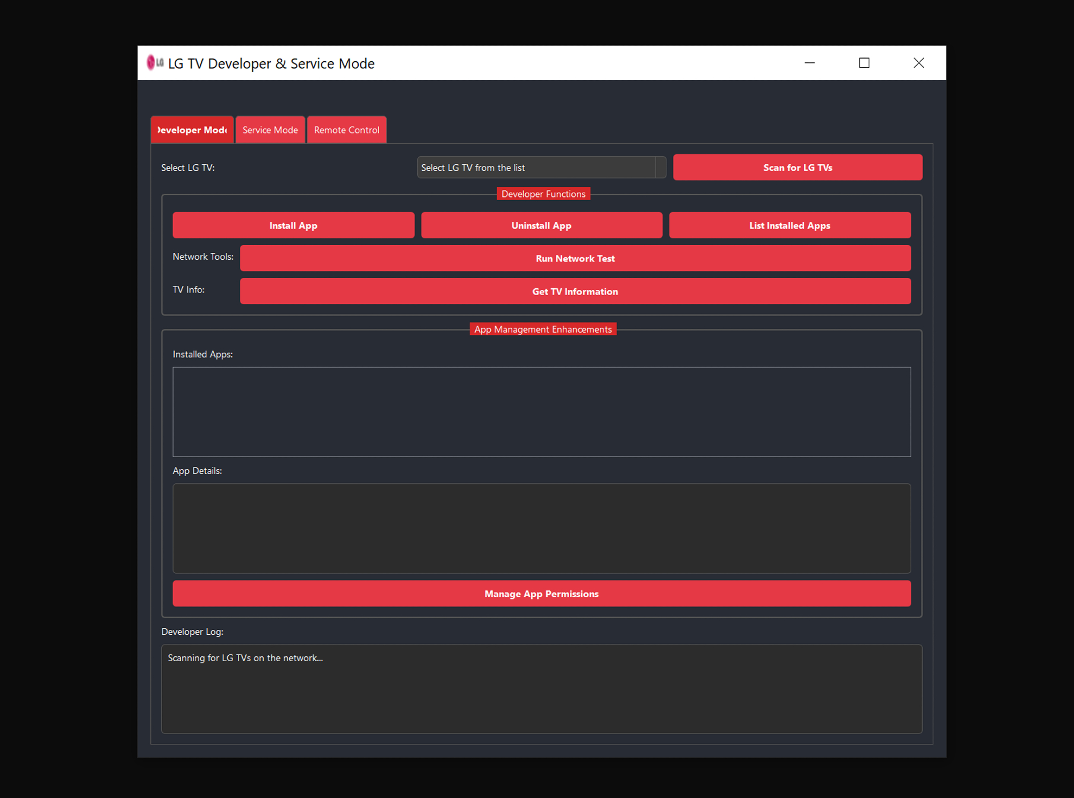Open the Select LG TV dropdown list

[541, 167]
